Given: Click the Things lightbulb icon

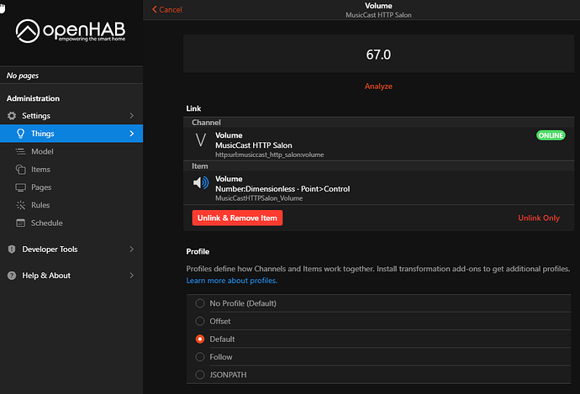Looking at the screenshot, I should (x=21, y=134).
